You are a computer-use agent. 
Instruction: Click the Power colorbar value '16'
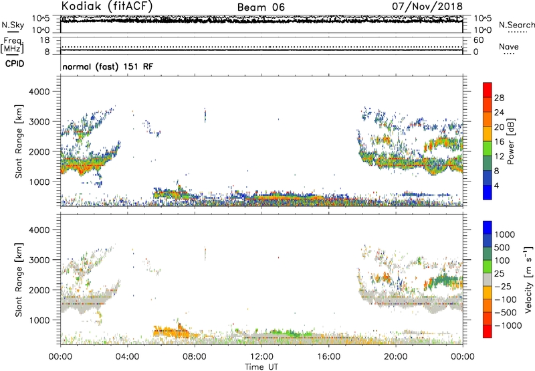point(499,142)
